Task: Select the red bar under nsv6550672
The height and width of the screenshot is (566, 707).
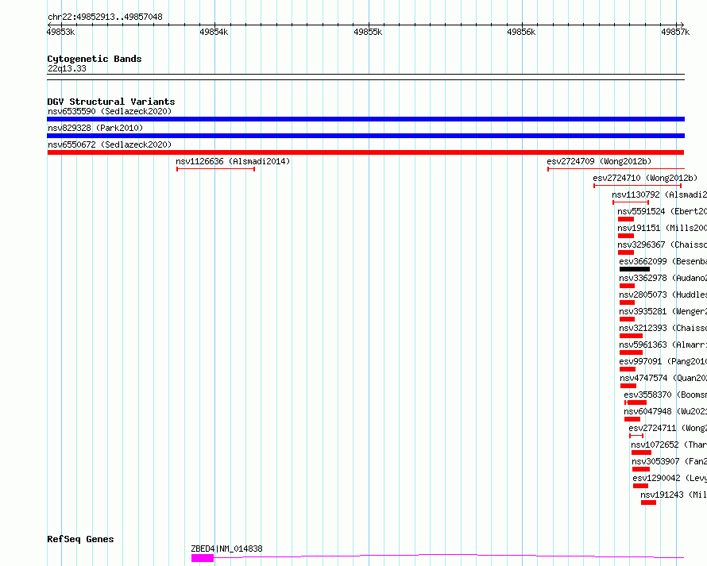Action: coord(365,152)
